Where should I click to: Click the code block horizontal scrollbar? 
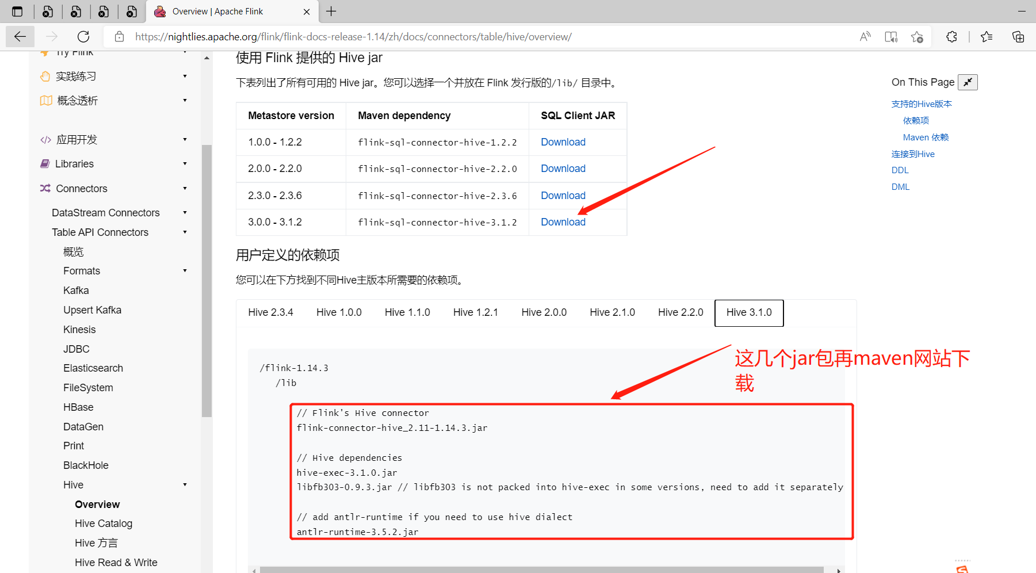click(x=542, y=570)
